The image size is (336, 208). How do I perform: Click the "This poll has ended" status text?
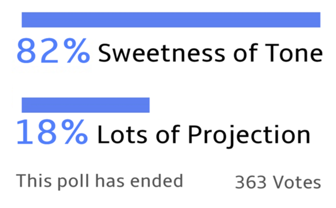coord(99,180)
